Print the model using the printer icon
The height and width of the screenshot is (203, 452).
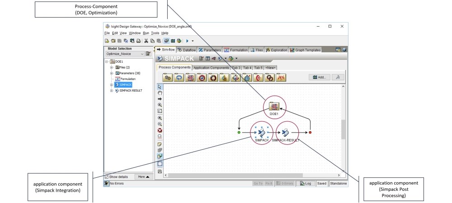coord(139,41)
